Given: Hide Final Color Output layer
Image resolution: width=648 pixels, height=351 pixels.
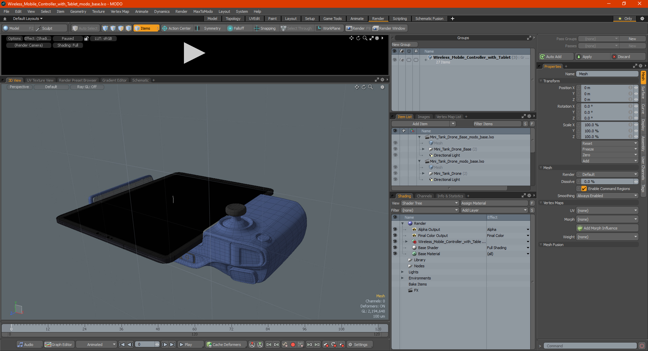Looking at the screenshot, I should pos(395,236).
